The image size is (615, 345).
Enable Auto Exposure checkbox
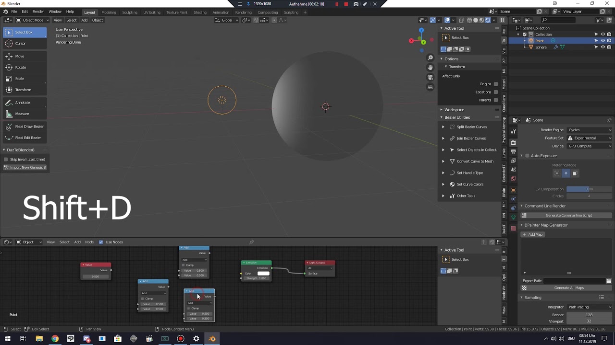pos(527,156)
